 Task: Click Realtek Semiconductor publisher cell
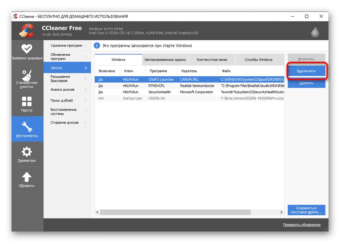[197, 86]
